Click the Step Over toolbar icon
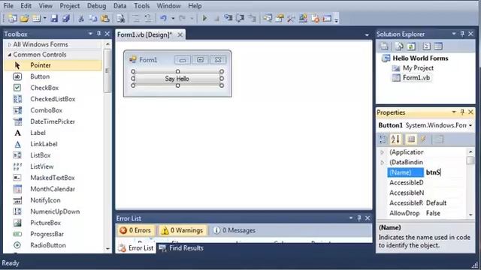 click(240, 18)
